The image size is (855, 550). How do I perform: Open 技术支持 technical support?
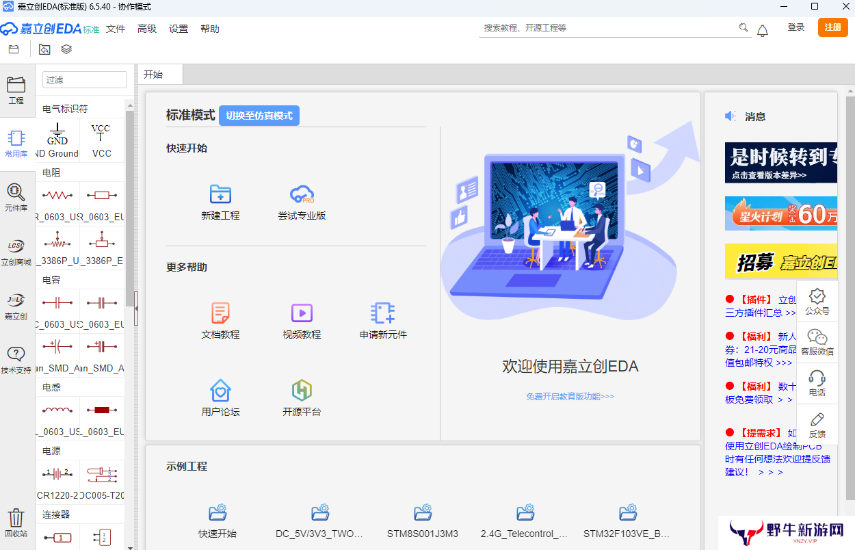16,359
